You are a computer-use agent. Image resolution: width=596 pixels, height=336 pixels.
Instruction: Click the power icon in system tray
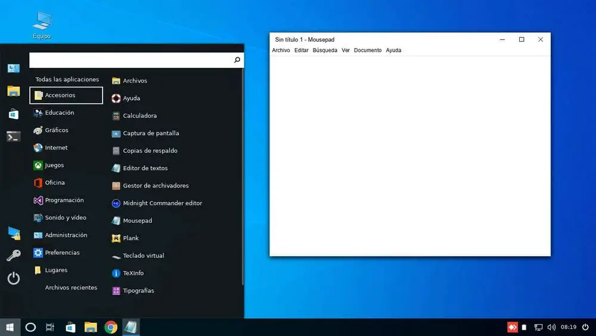coord(585,327)
